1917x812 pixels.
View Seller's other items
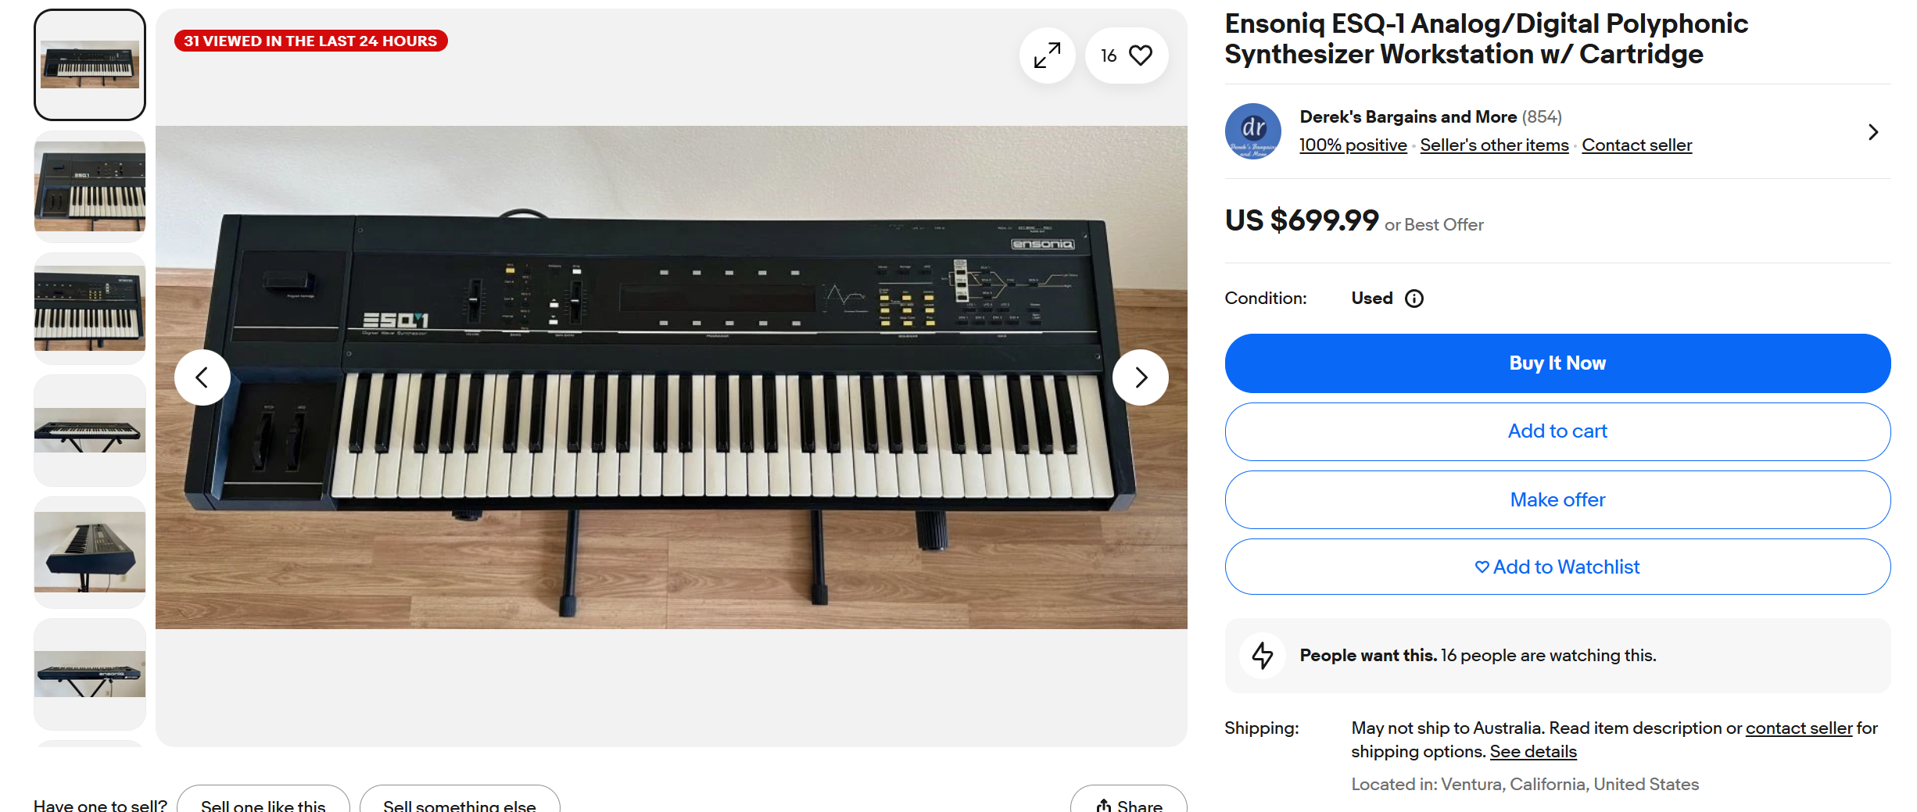tap(1494, 145)
